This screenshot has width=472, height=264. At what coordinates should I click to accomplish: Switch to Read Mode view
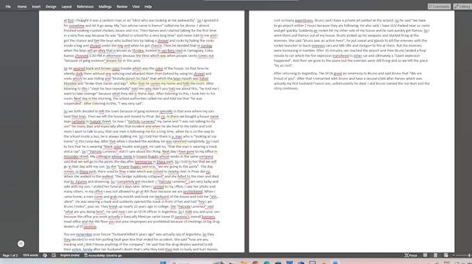pyautogui.click(x=425, y=256)
